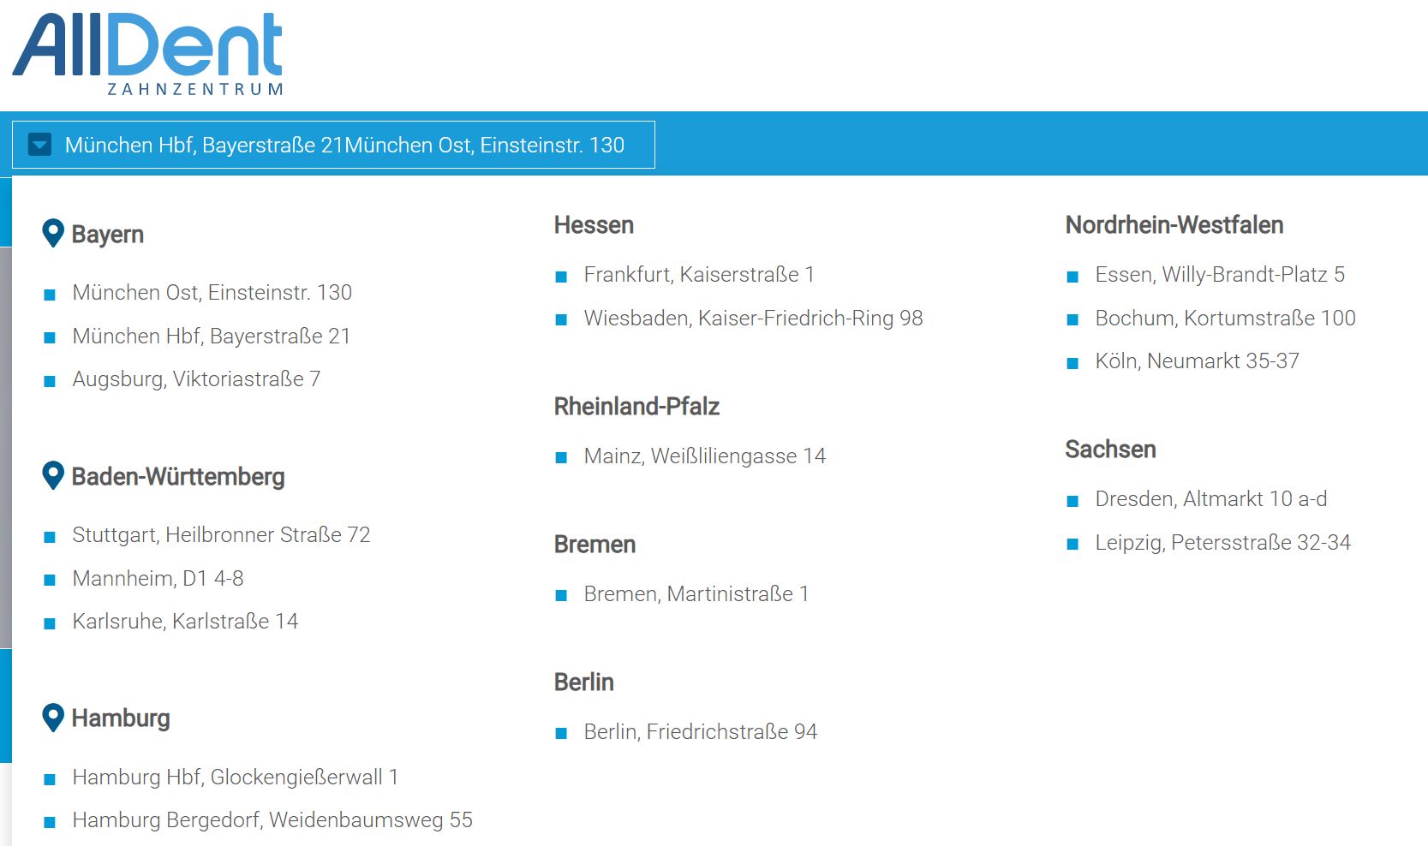This screenshot has width=1428, height=846.
Task: Select München Ost, Einsteinstr. 130
Action: (212, 293)
